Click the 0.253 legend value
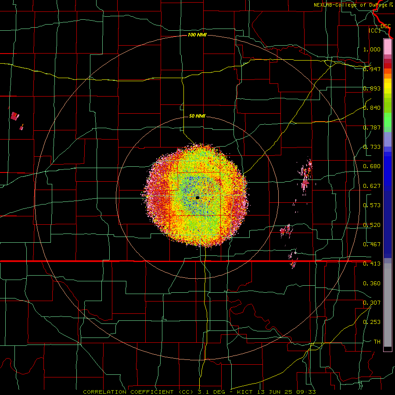 click(372, 322)
